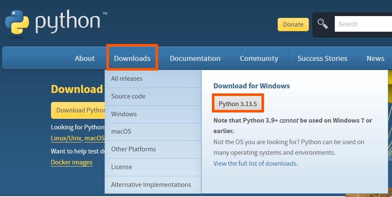Open the Linux/Unix link
This screenshot has height=197, width=392.
coord(66,138)
